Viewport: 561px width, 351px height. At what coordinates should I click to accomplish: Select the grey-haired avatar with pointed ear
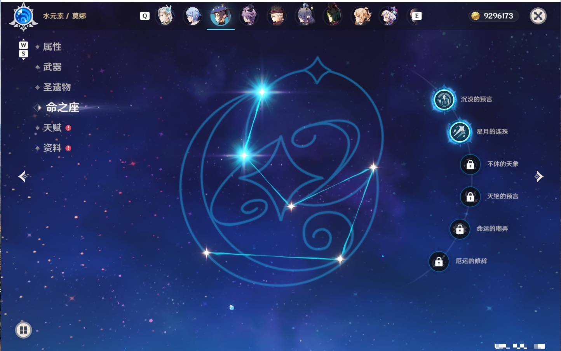pyautogui.click(x=305, y=16)
